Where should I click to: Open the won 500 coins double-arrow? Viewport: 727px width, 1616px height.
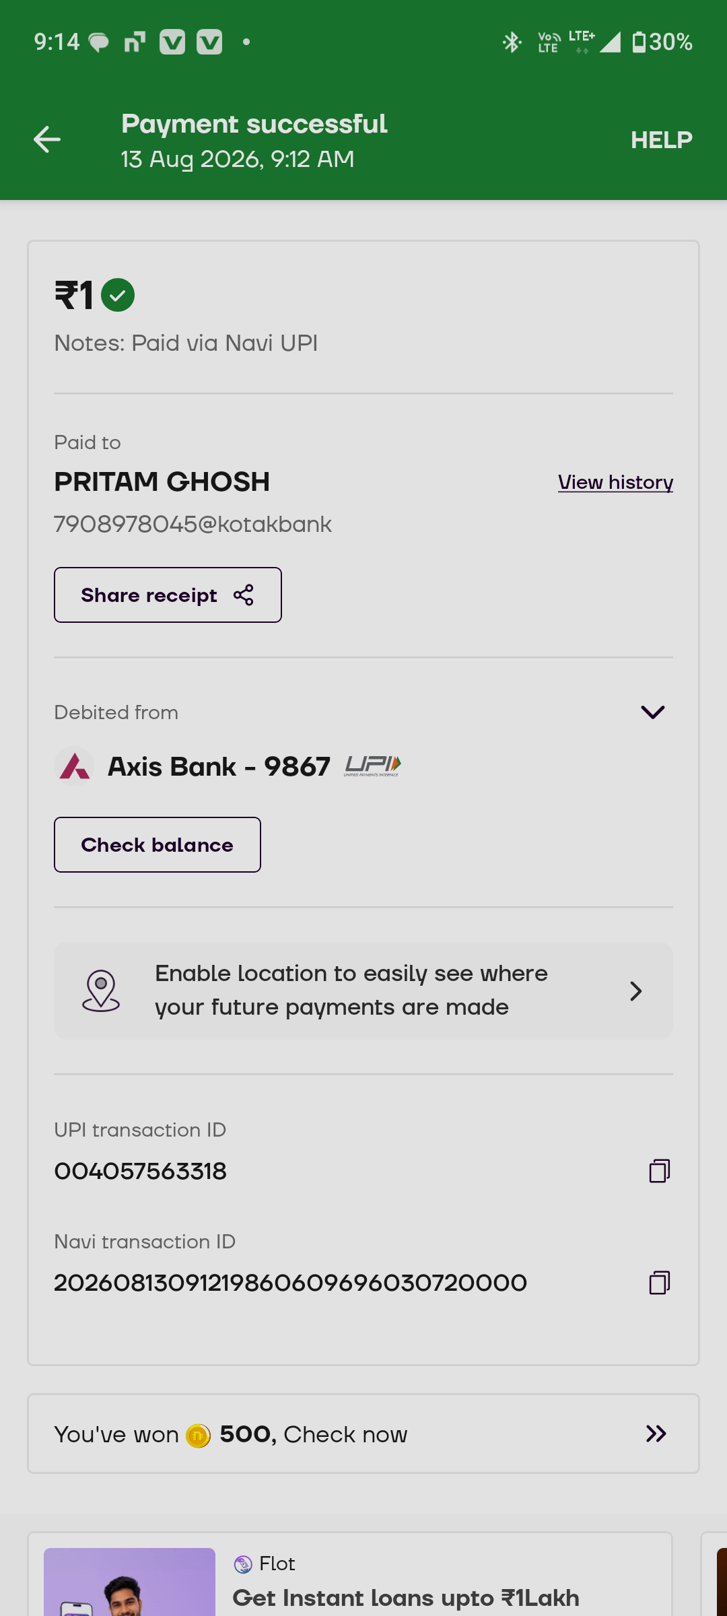[656, 1434]
